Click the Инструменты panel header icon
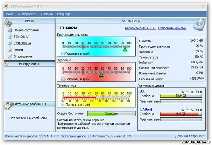This screenshot has width=212, height=145. (7, 64)
